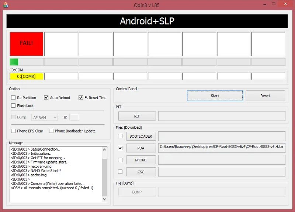This screenshot has width=295, height=212.
Task: Click the "All threads completed" log line
Action: 52,188
